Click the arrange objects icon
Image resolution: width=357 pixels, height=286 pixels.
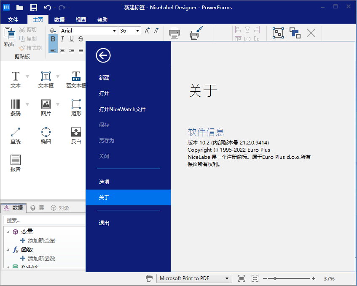coord(295,33)
